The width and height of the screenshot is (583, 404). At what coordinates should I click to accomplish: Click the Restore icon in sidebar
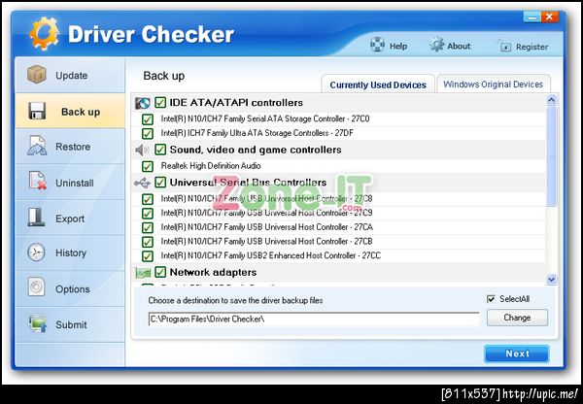coord(37,146)
